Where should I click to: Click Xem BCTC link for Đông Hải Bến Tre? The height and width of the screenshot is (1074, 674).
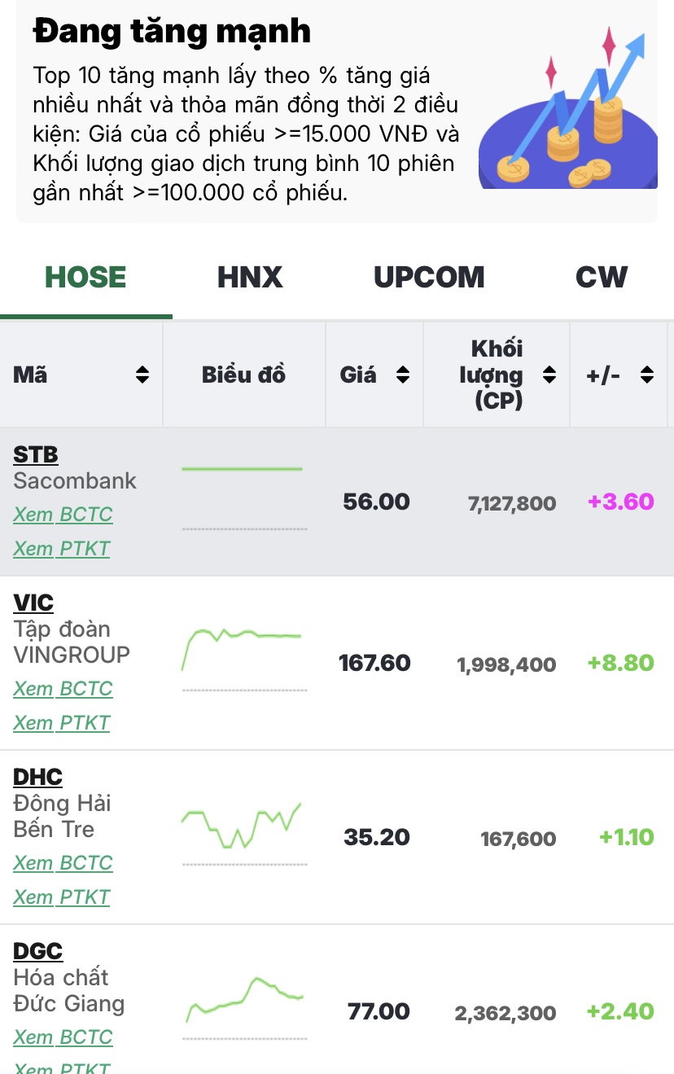(x=63, y=863)
